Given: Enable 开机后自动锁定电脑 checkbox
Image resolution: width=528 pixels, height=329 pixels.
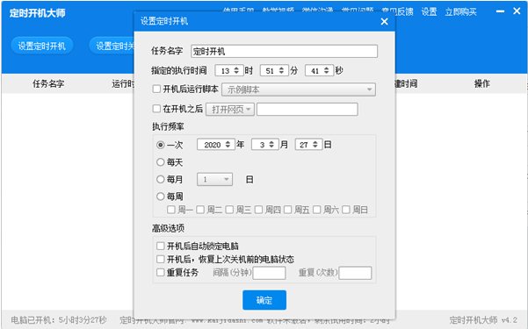Looking at the screenshot, I should point(161,246).
